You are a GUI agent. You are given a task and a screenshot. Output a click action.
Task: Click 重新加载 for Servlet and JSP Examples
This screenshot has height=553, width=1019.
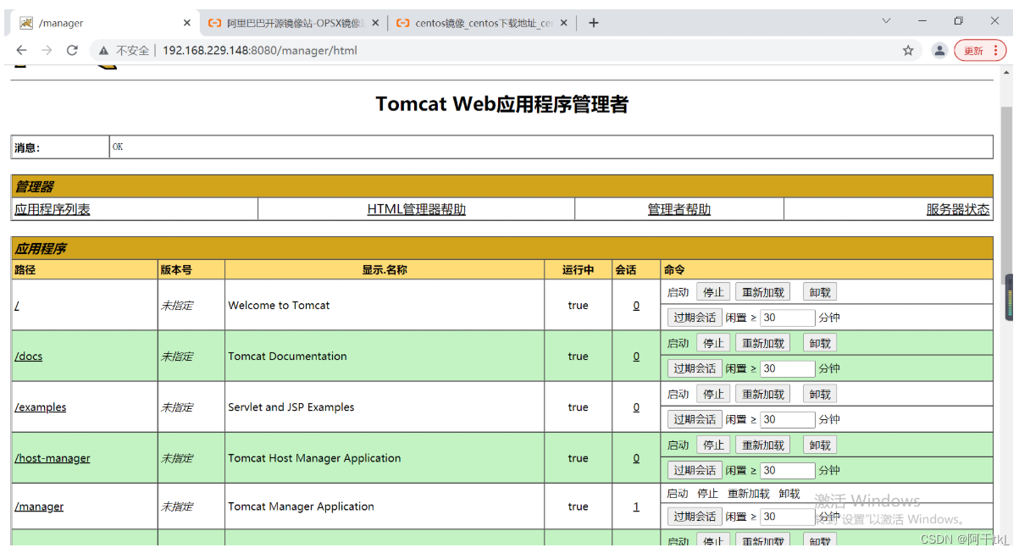pyautogui.click(x=763, y=394)
